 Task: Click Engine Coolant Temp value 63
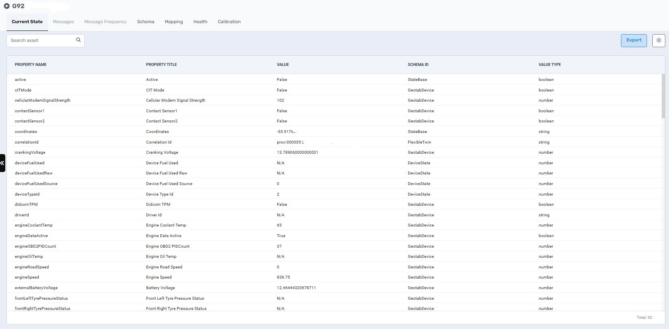tap(279, 225)
